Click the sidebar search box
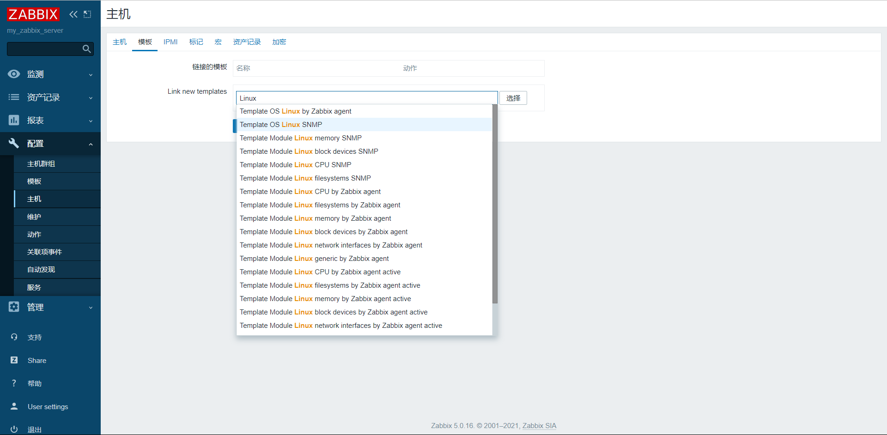 pos(50,49)
